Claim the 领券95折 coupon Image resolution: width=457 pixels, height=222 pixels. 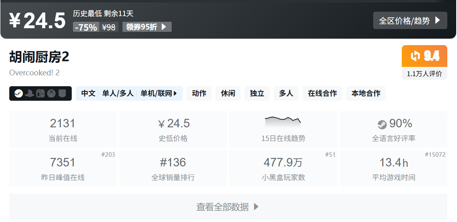click(147, 27)
